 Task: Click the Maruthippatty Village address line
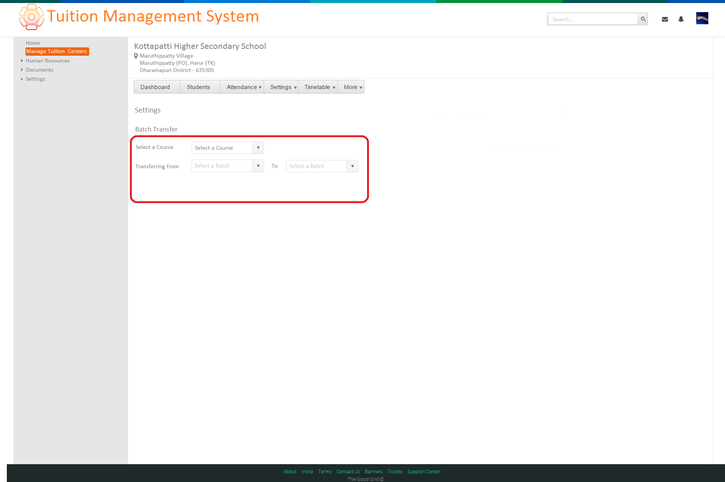(x=166, y=56)
